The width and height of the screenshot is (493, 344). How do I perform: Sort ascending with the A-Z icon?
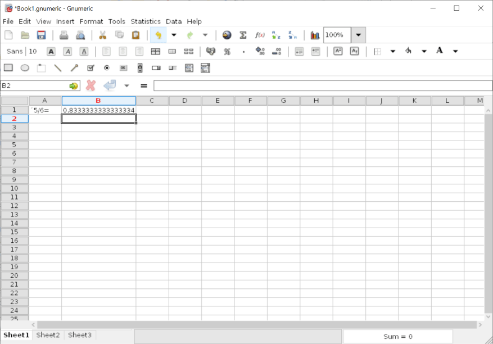[x=276, y=35]
